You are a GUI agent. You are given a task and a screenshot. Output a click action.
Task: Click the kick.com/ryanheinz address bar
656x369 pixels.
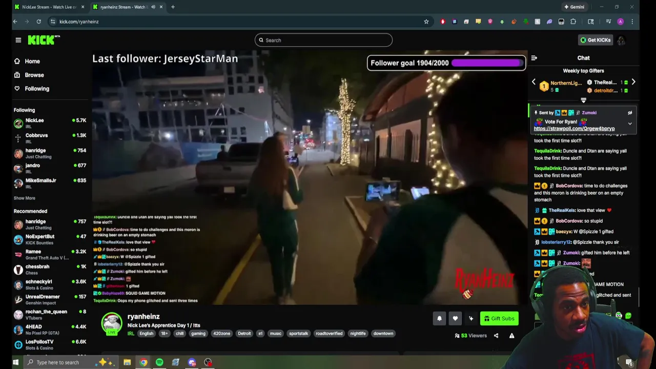(241, 22)
